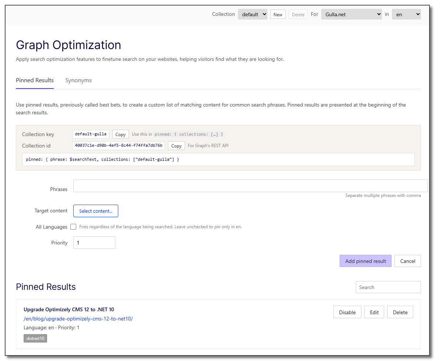Screen dimensions: 435x361
Task: Switch to the Pinned Results tab
Action: tap(35, 80)
